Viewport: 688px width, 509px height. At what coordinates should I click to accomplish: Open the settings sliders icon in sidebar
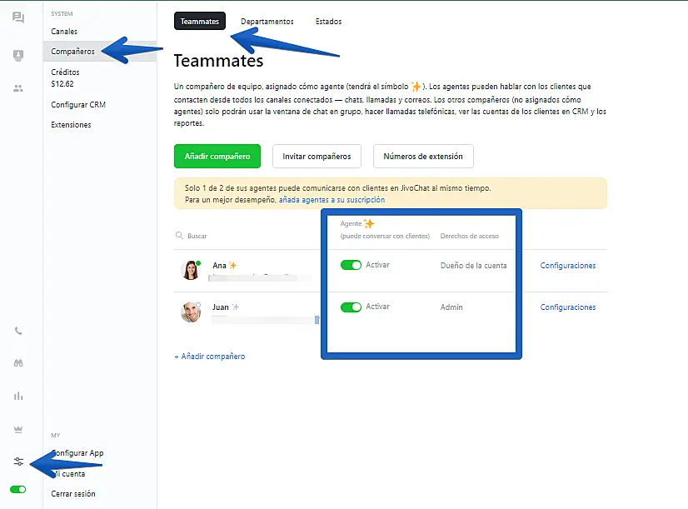[18, 462]
